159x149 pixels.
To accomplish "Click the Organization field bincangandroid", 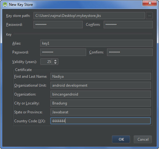I will (101, 94).
